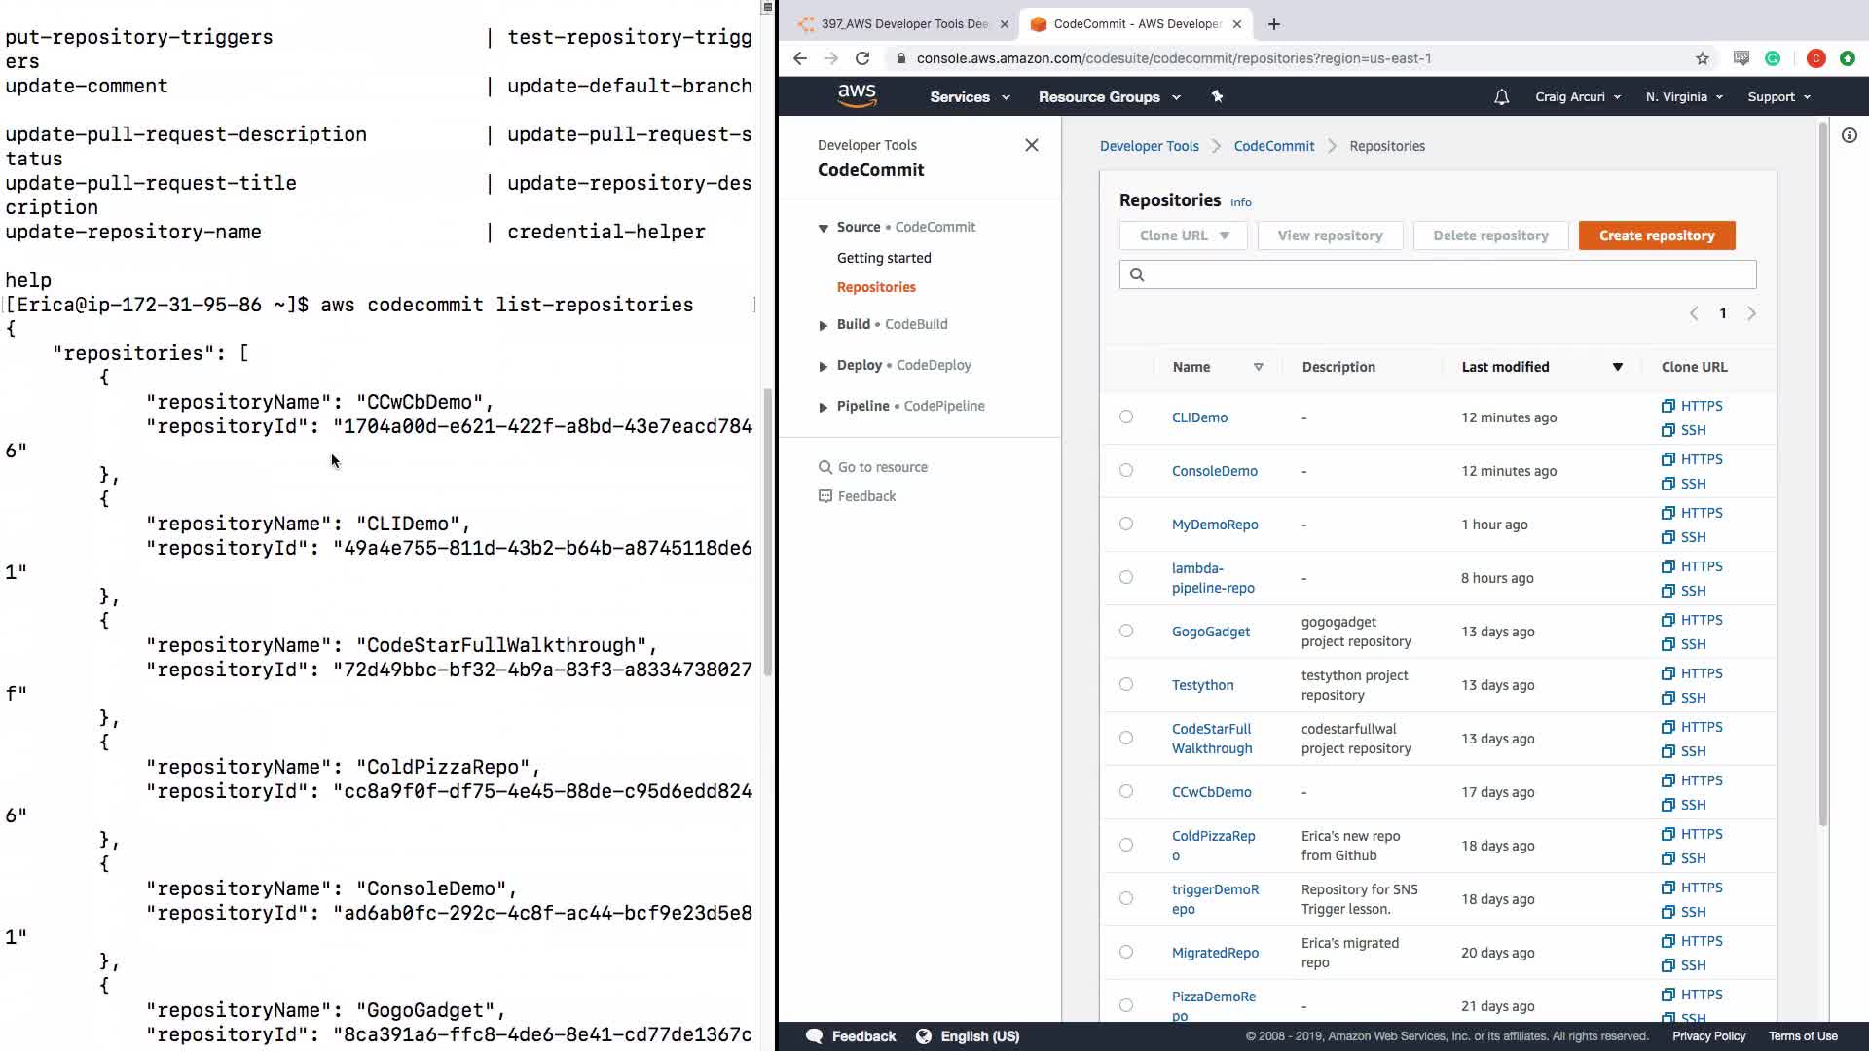The height and width of the screenshot is (1051, 1869).
Task: Click the repositories search field
Action: coord(1437,274)
